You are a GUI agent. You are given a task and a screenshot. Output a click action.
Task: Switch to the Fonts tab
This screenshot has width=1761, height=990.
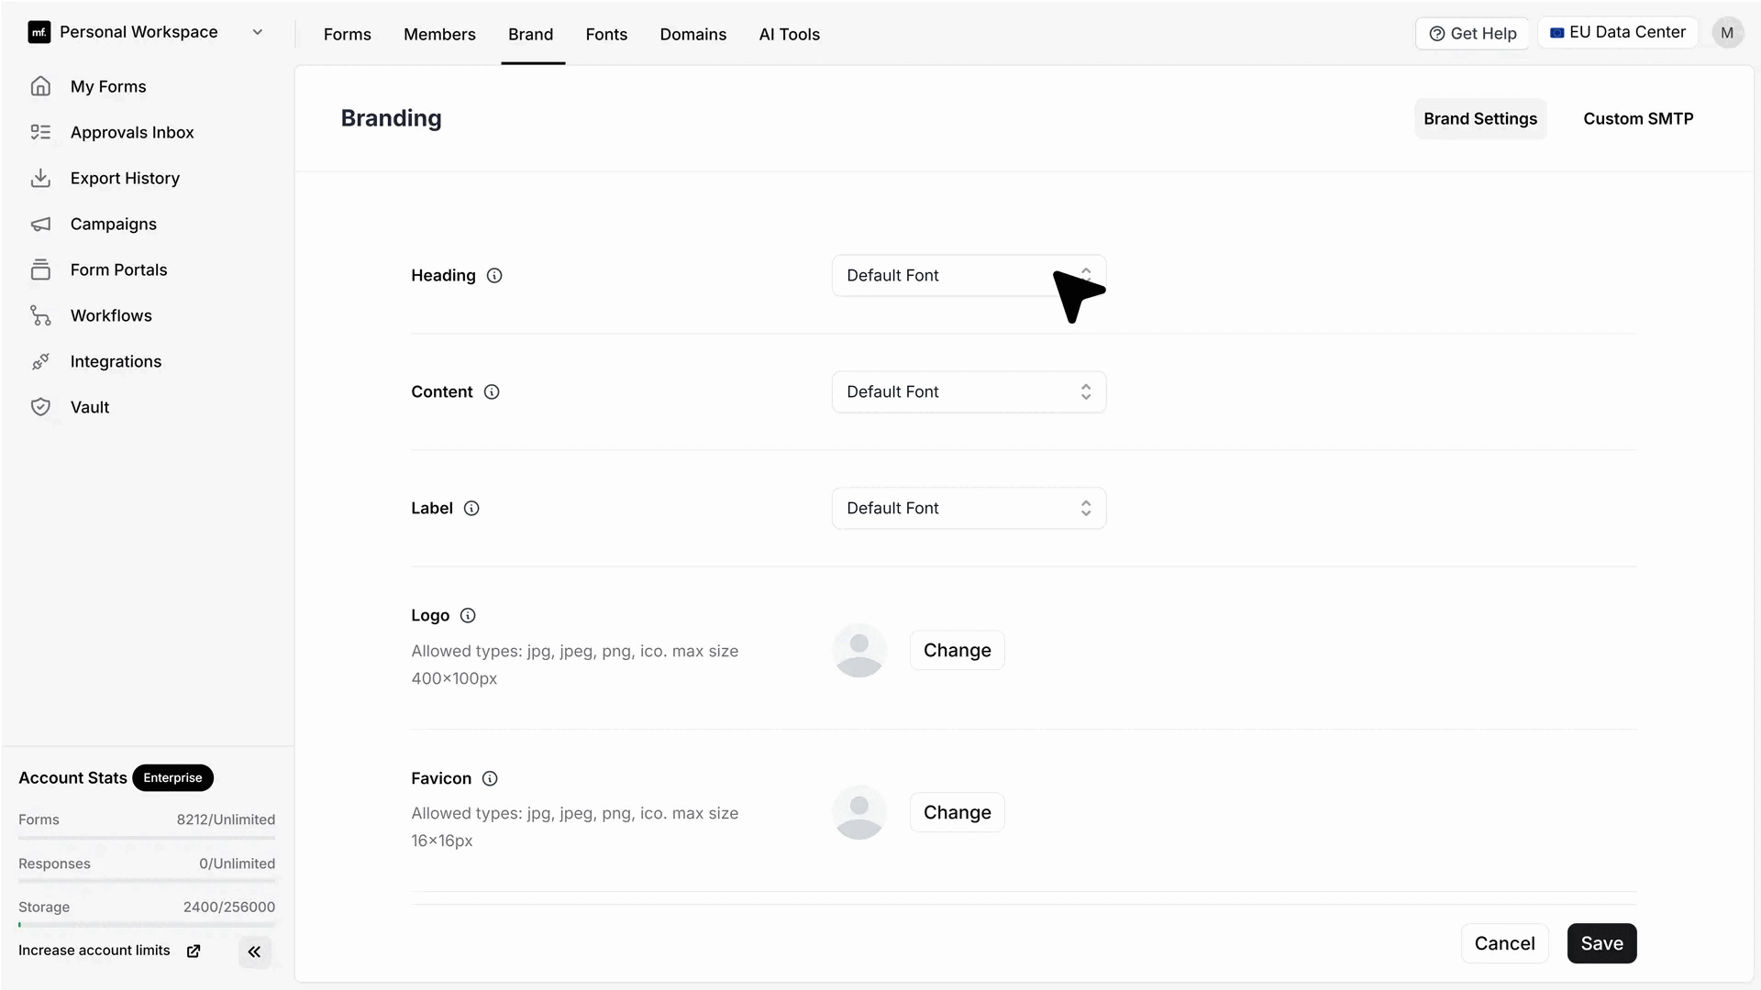(x=606, y=34)
